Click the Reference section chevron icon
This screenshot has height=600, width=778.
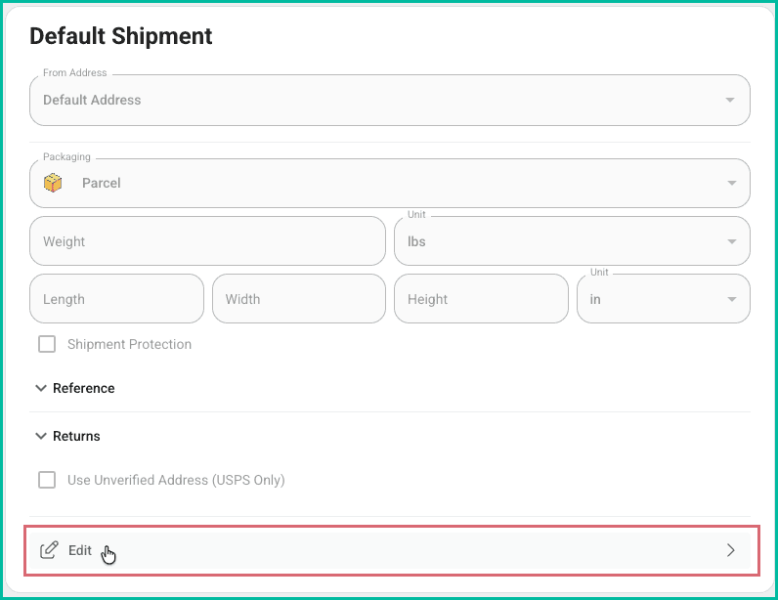41,388
